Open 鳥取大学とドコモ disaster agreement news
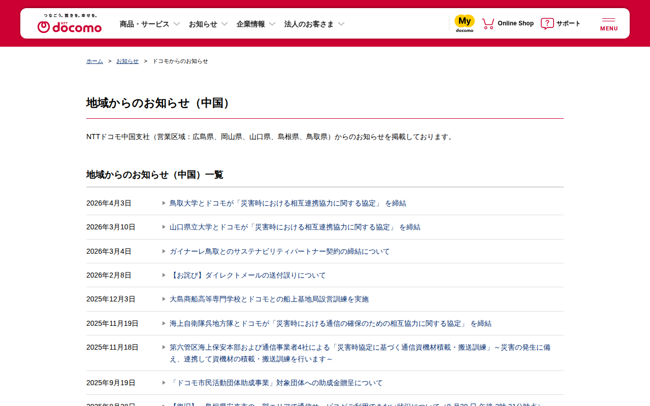Viewport: 650px width, 406px height. click(x=288, y=203)
